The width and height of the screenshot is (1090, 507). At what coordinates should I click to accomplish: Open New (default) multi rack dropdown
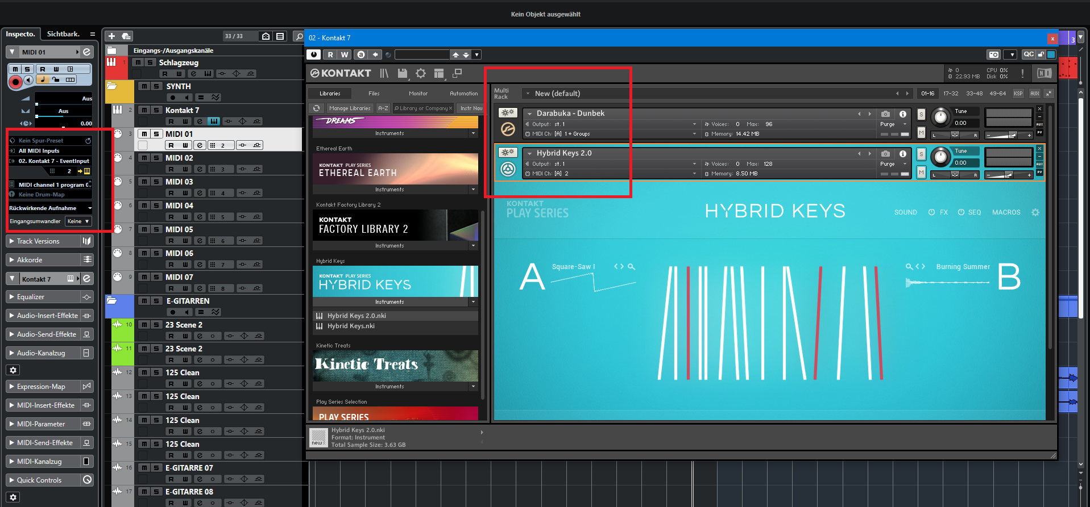[x=528, y=94]
